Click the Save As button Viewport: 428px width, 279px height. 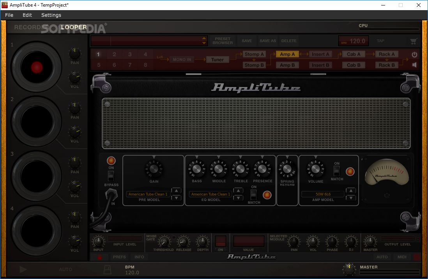click(x=267, y=41)
